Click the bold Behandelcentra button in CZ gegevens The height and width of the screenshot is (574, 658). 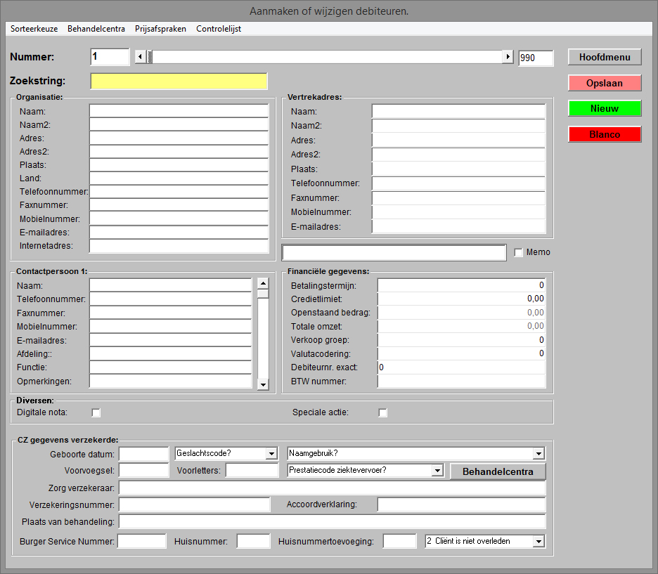pos(498,471)
